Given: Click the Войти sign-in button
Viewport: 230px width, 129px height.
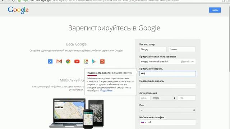Looking at the screenshot, I should tap(215, 10).
